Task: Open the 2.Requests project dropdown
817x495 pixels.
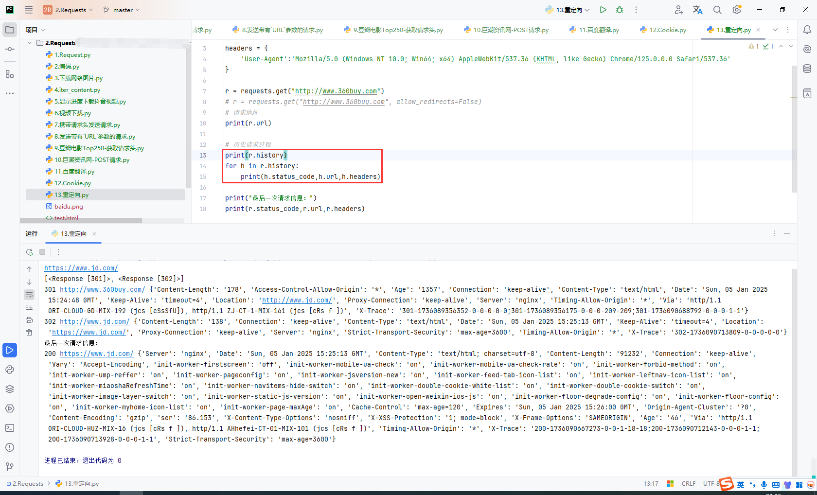Action: coord(68,10)
